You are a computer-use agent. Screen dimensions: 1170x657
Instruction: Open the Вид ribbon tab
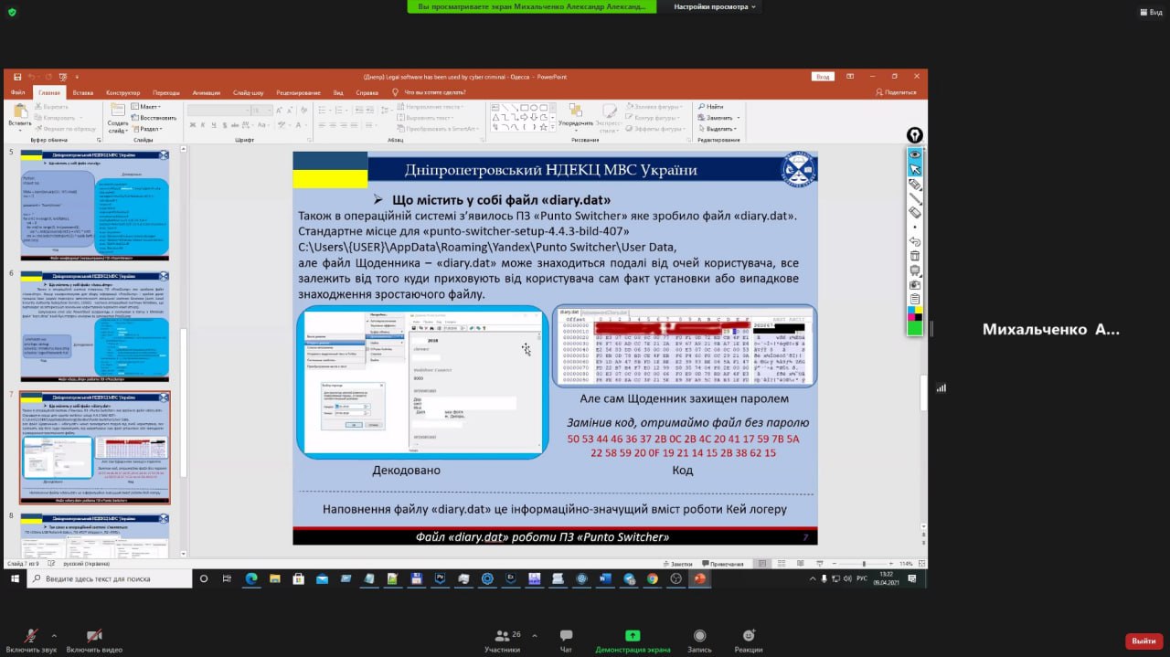(x=338, y=92)
